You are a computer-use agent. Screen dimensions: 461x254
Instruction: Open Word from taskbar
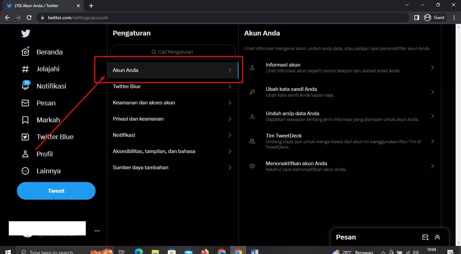pos(255,252)
